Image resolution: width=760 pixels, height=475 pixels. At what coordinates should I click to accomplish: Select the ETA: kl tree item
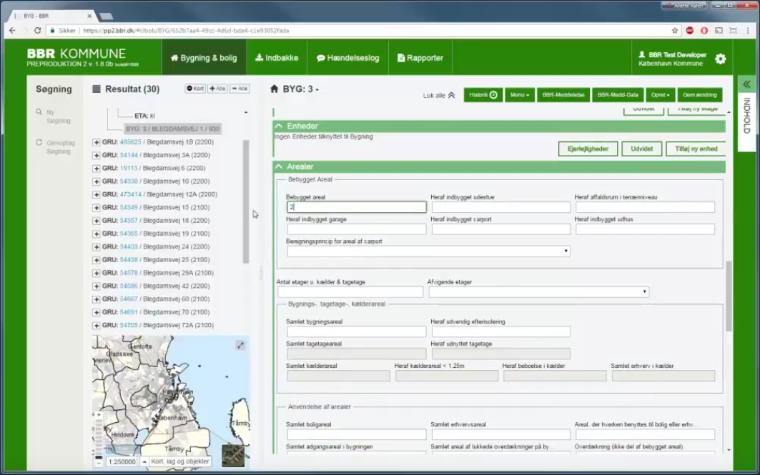click(x=144, y=116)
